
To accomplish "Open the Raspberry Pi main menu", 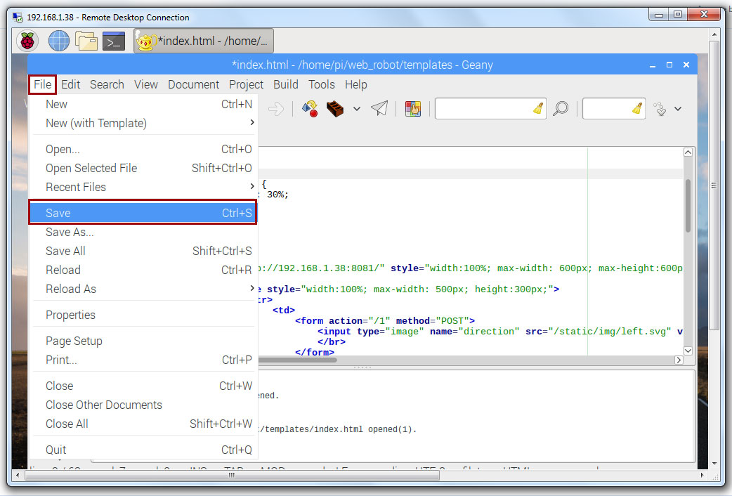I will (27, 41).
